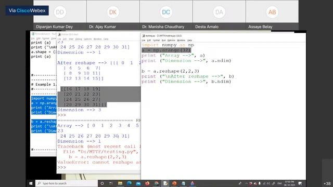Viewport: 333px width, 187px height.
Task: Click 'print ("Array -->", a)' line
Action: [173, 56]
